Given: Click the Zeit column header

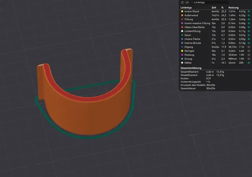Looking at the screenshot, I should tap(214, 7).
